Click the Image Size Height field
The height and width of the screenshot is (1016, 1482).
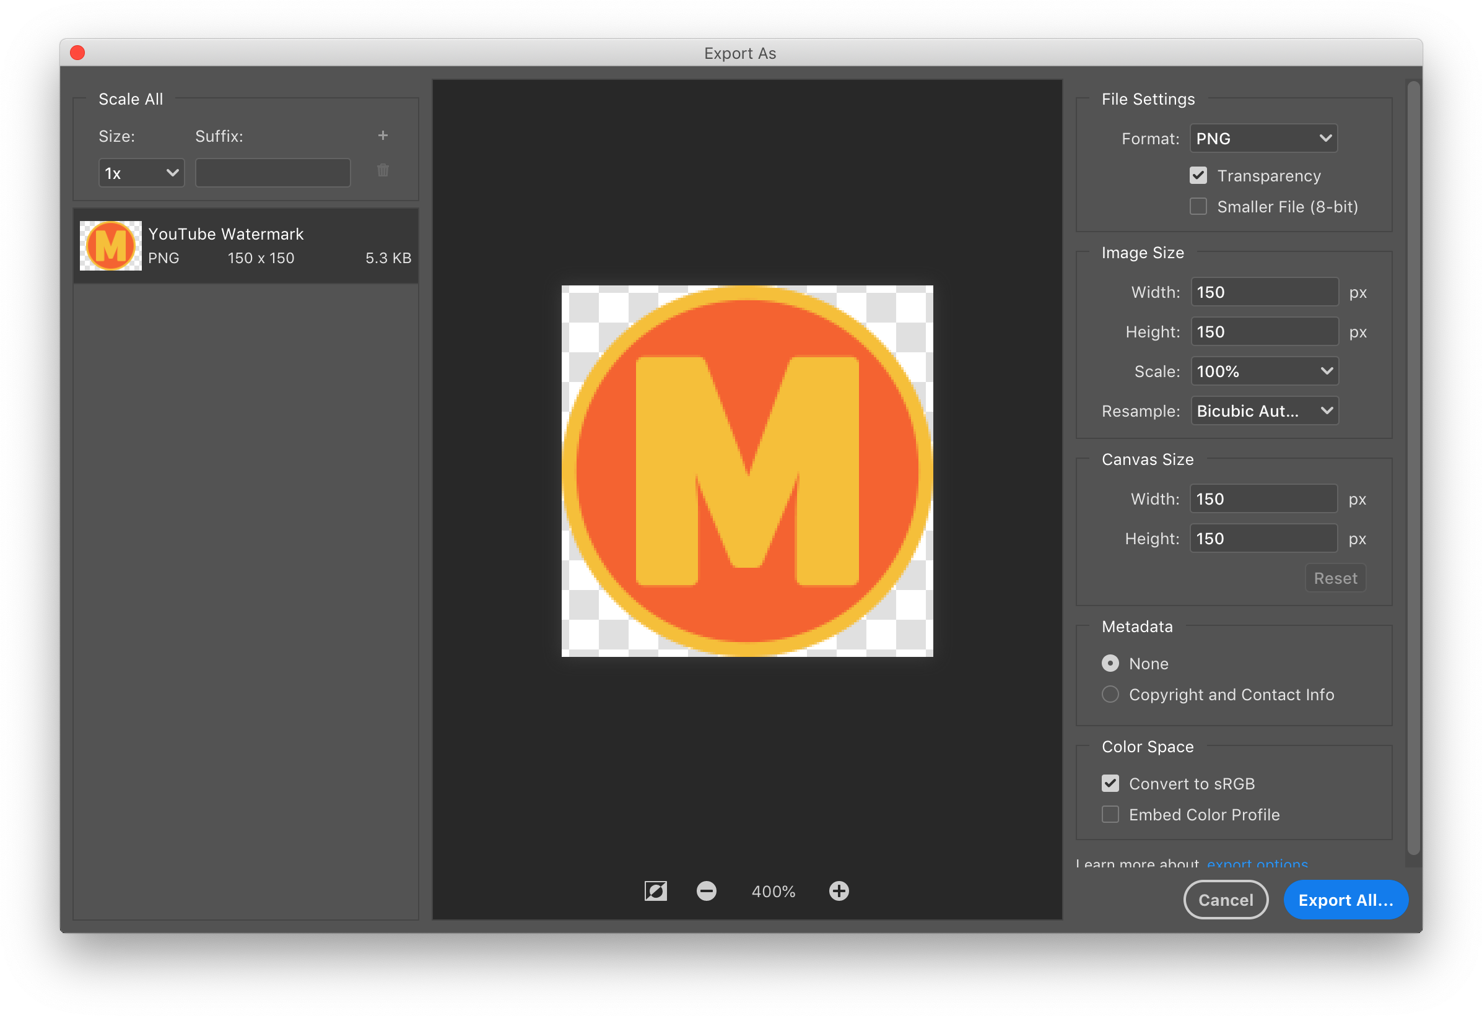pos(1265,331)
